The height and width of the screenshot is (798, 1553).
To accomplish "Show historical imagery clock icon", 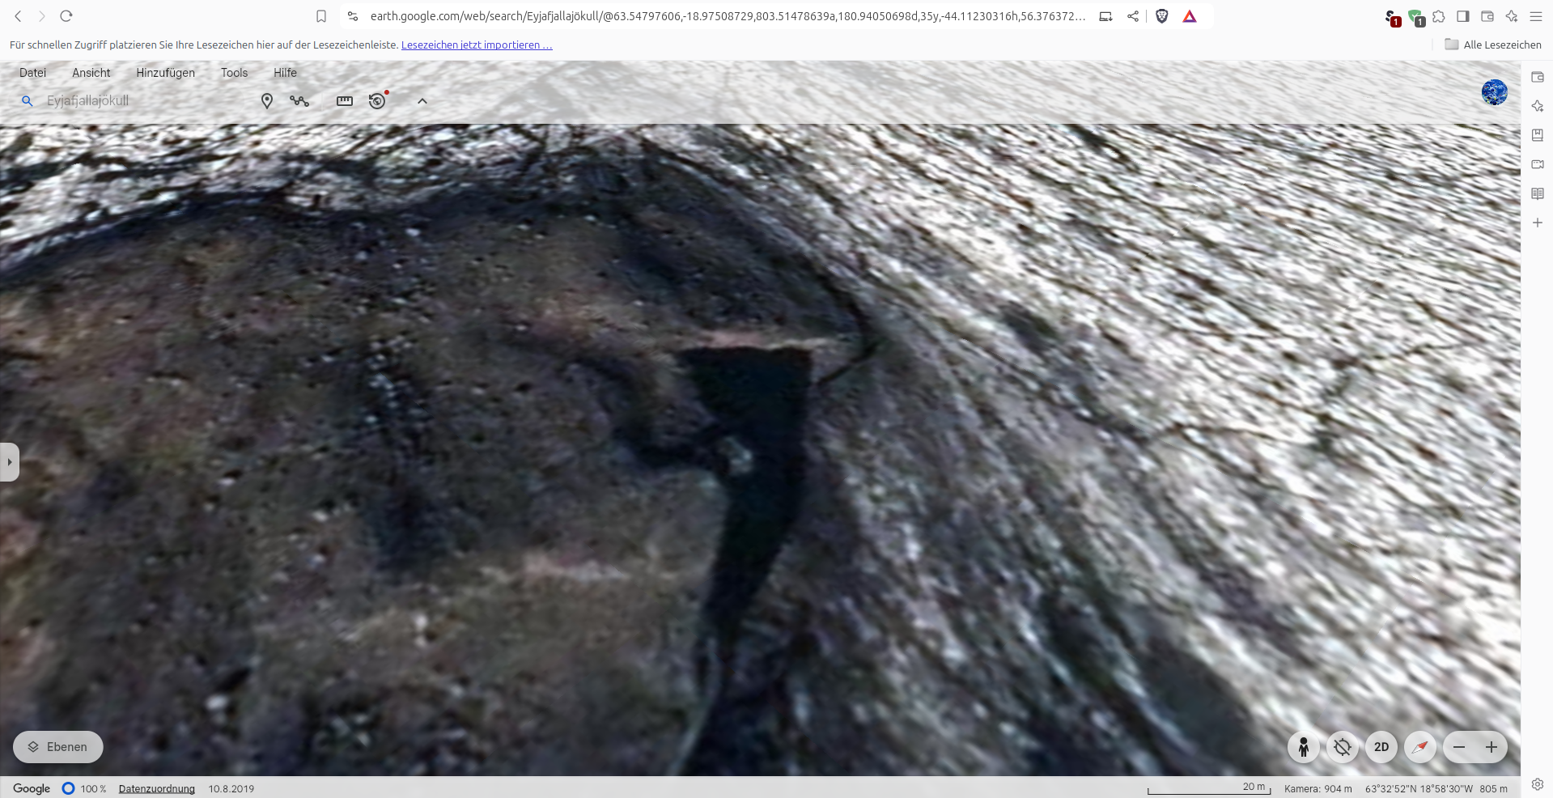I will pos(378,100).
